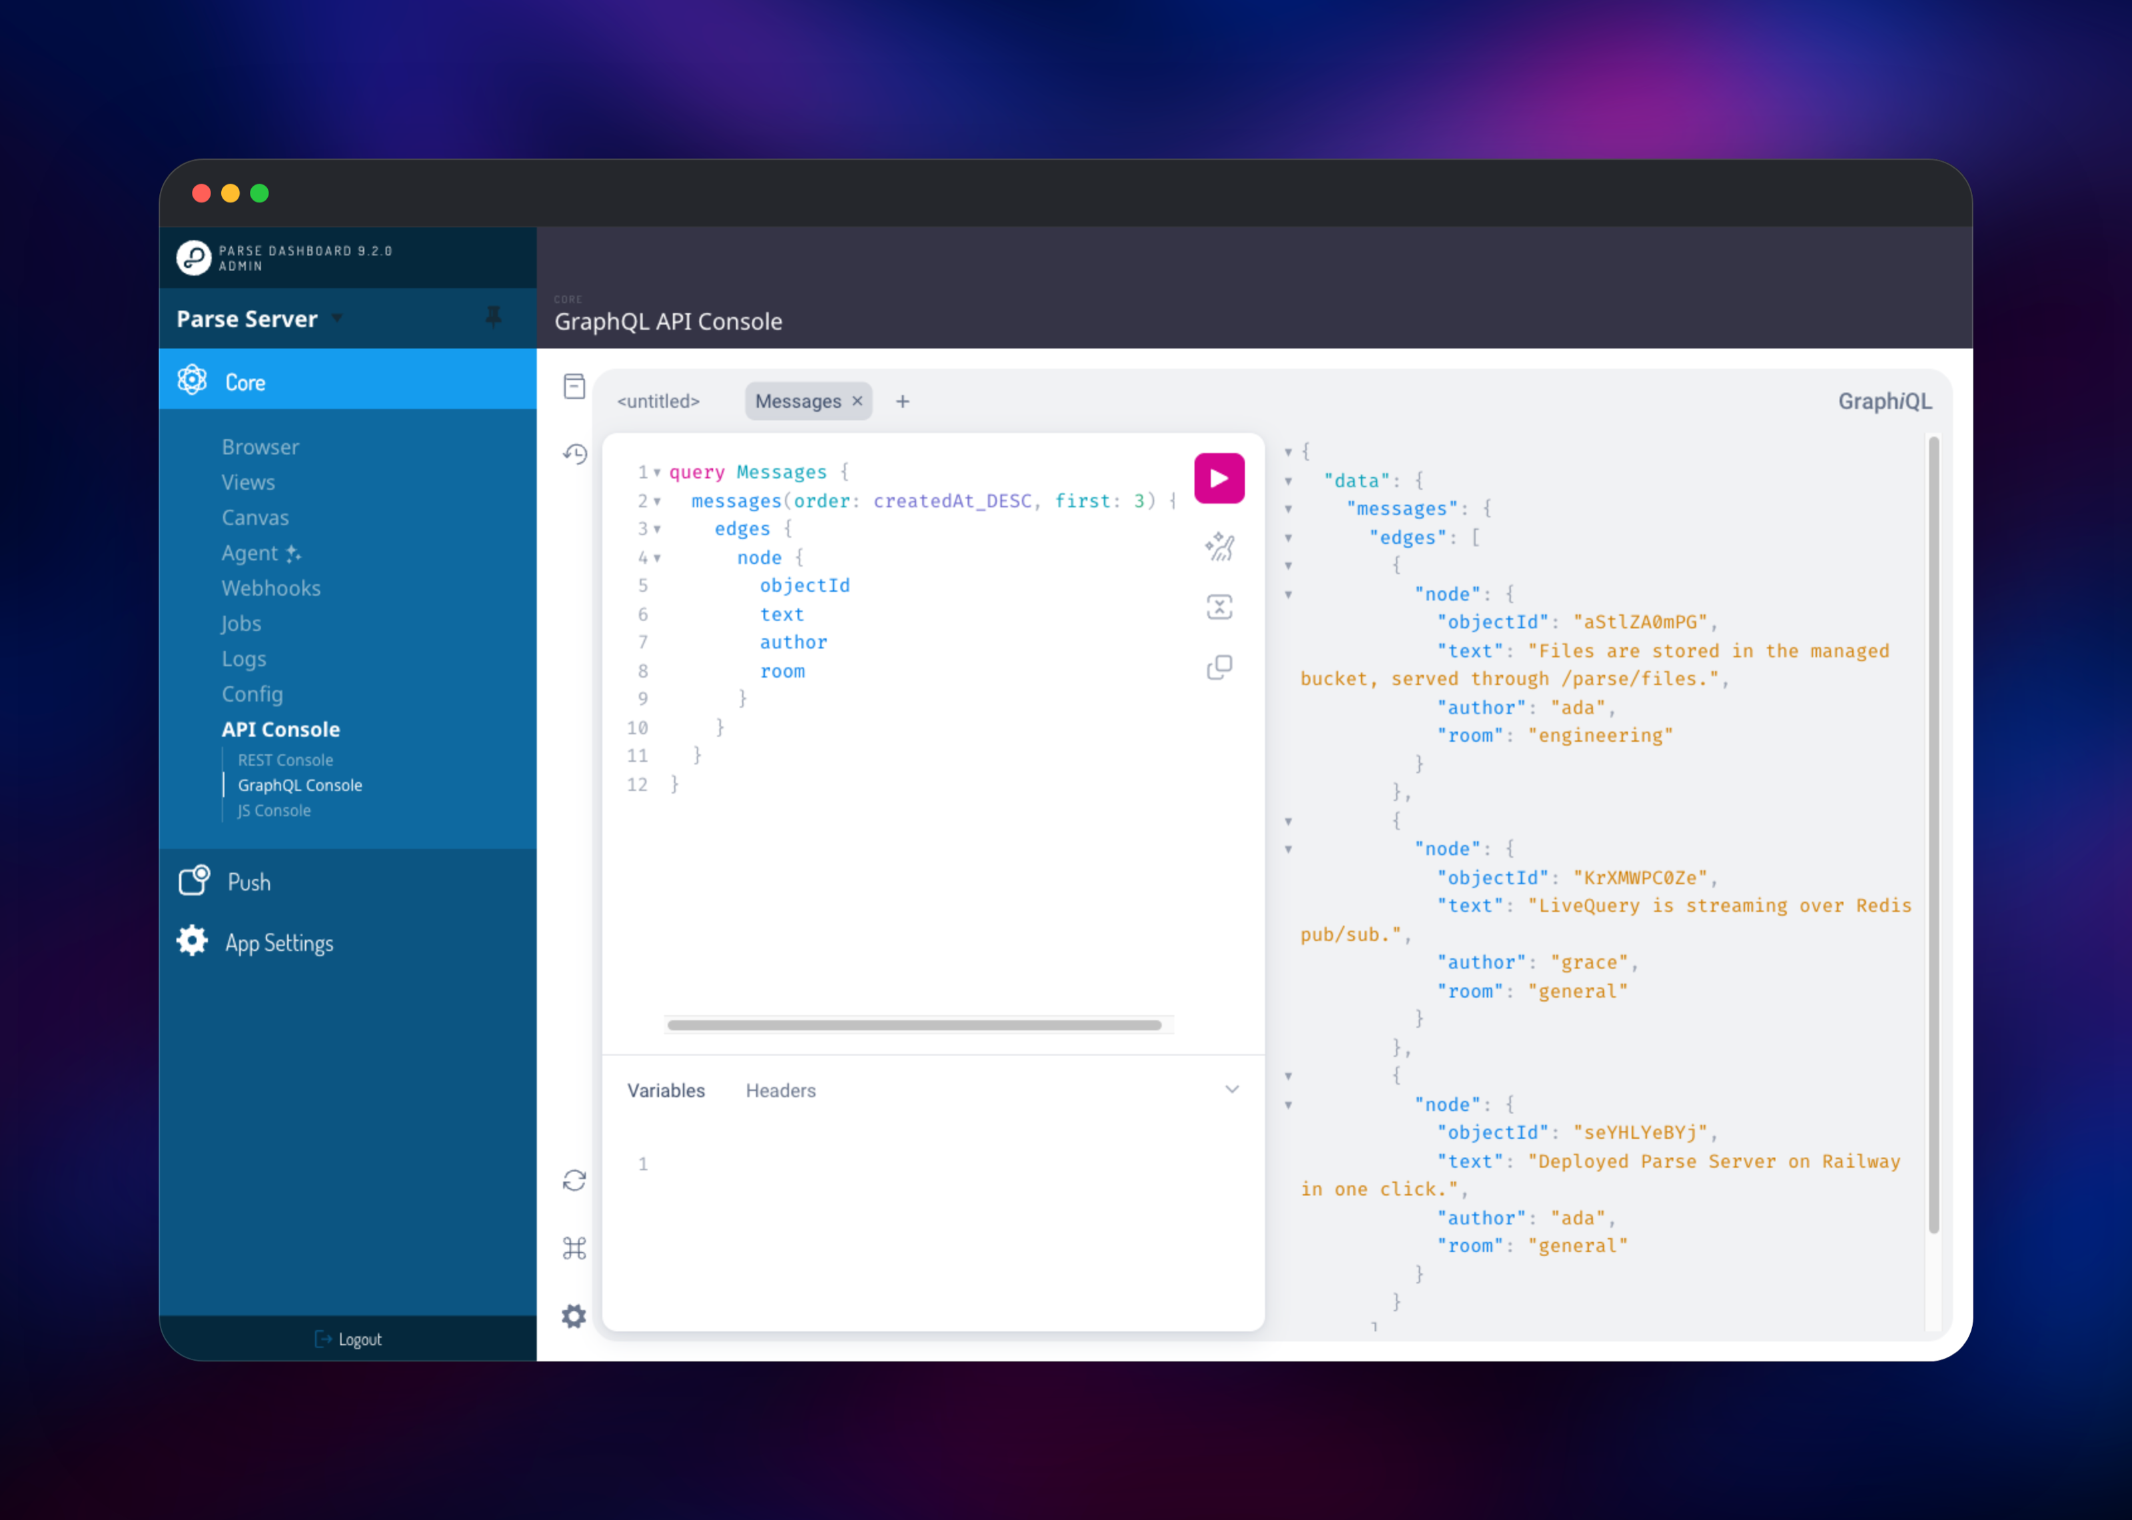Open GraphiQL settings gear
2132x1520 pixels.
pyautogui.click(x=574, y=1316)
